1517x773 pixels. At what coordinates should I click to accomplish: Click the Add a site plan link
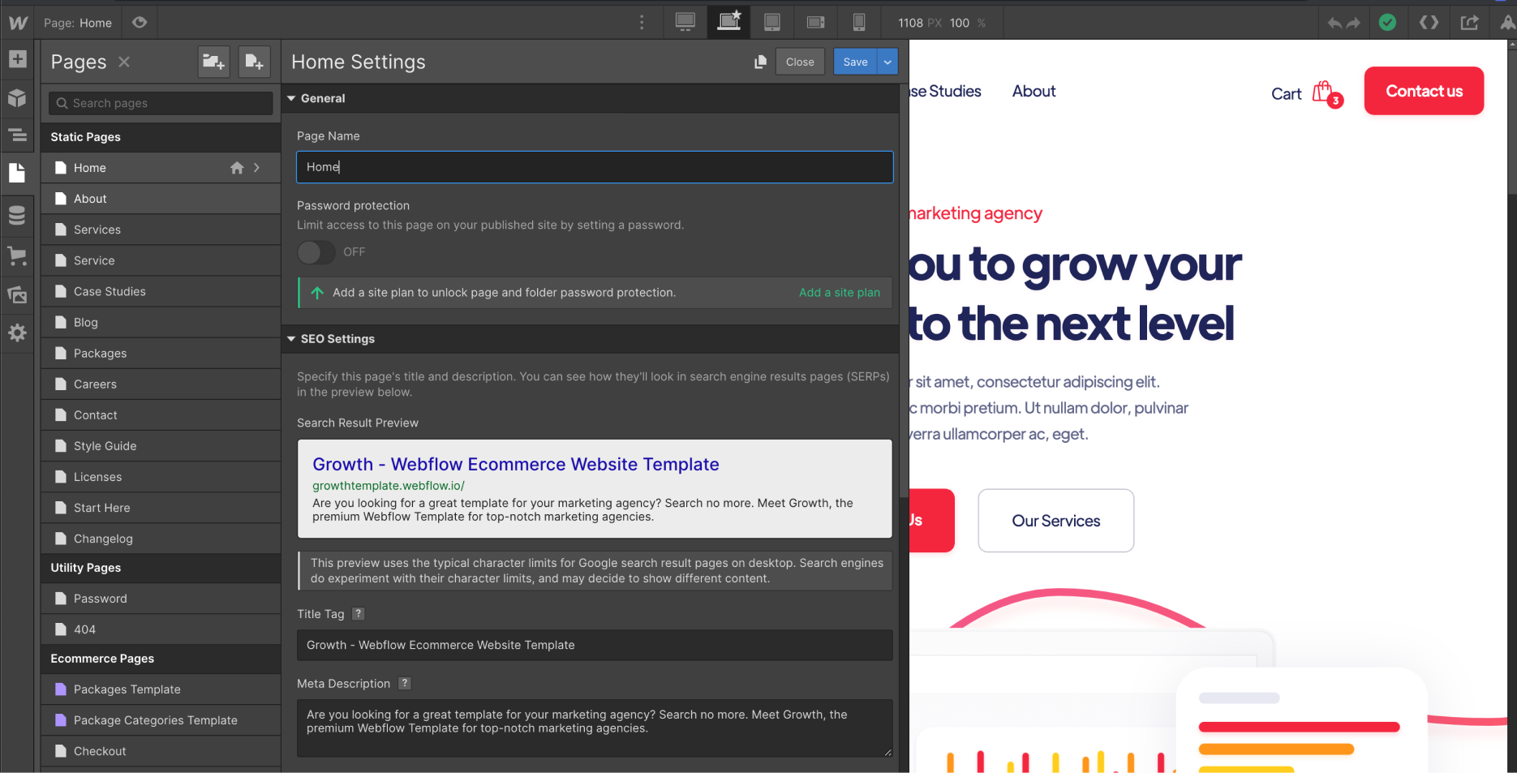coord(839,292)
